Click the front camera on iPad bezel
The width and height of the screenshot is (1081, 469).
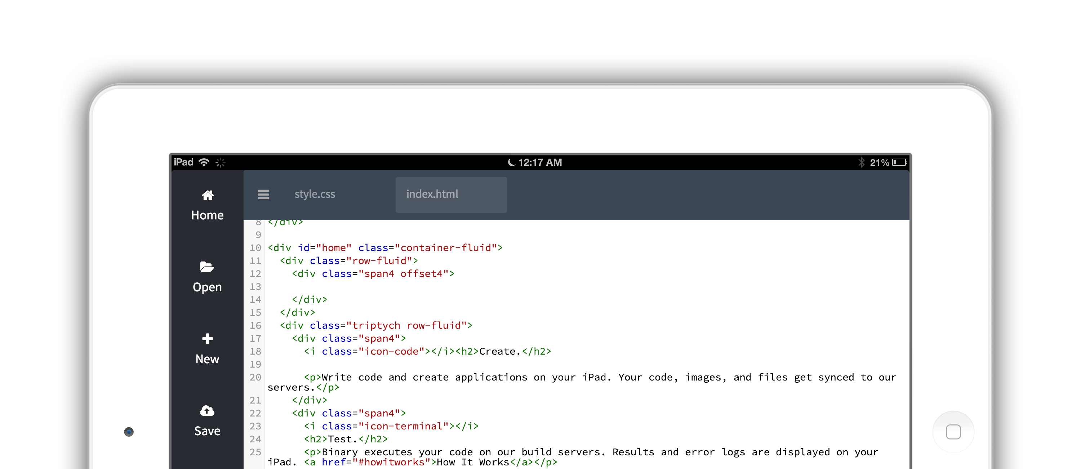point(129,432)
